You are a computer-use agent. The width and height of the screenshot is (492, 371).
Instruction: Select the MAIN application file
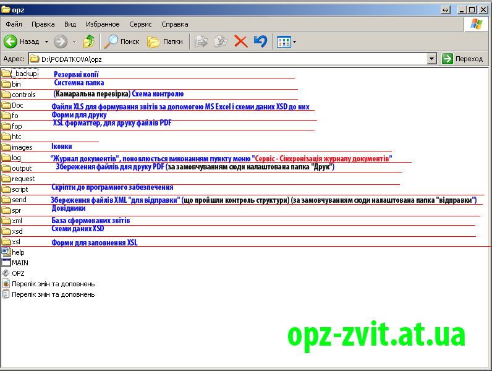[x=15, y=263]
